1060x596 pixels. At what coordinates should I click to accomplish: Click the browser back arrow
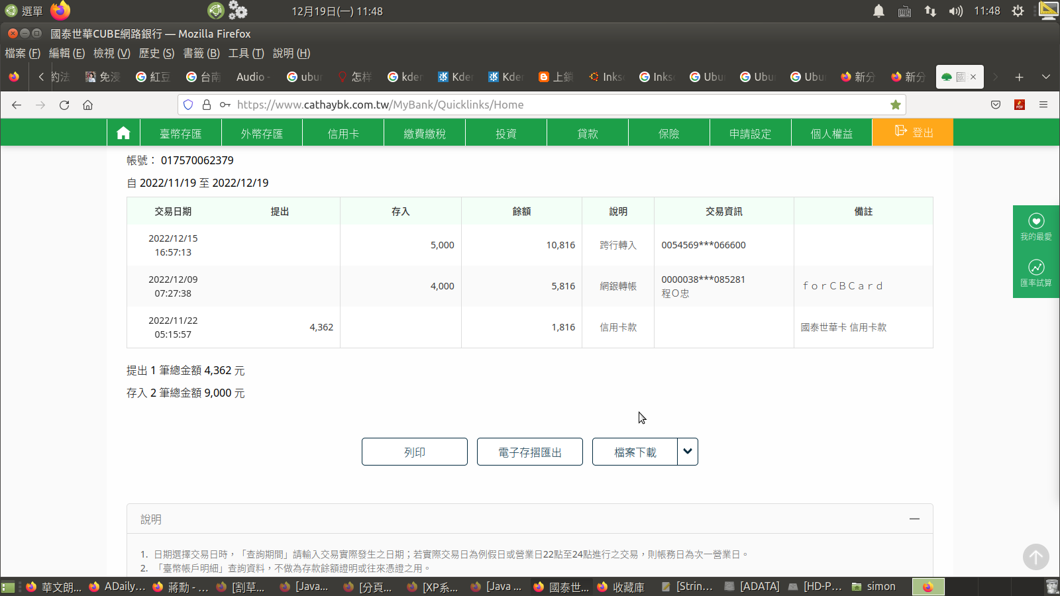pyautogui.click(x=17, y=105)
